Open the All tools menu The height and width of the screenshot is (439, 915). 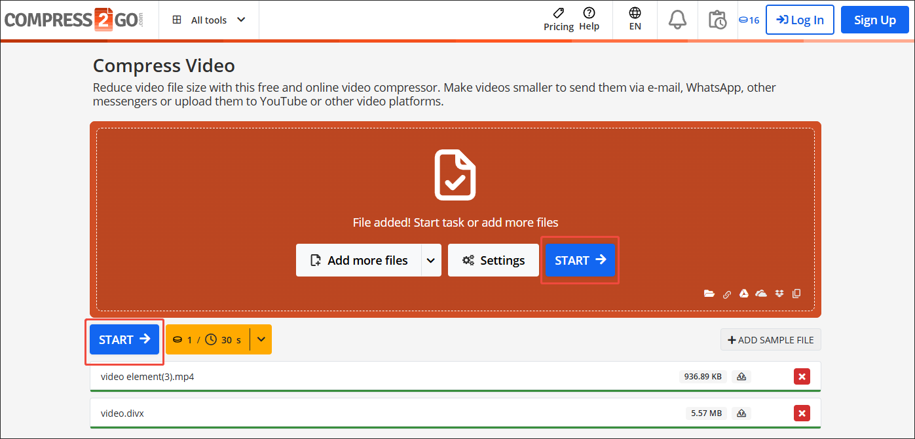point(209,20)
